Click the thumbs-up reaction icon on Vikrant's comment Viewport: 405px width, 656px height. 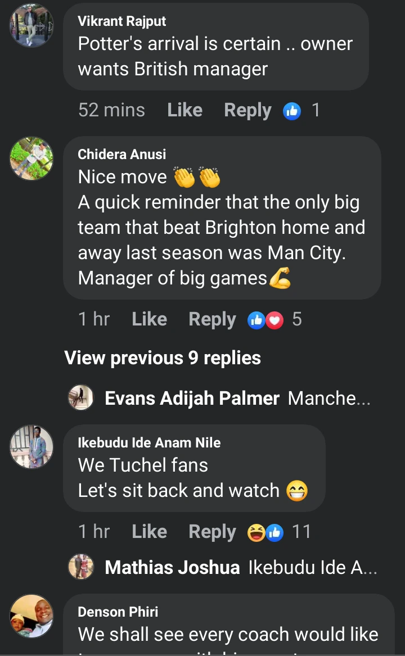coord(292,111)
